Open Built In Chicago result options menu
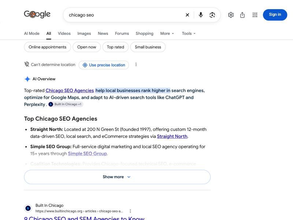293x220 pixels. pos(130,211)
